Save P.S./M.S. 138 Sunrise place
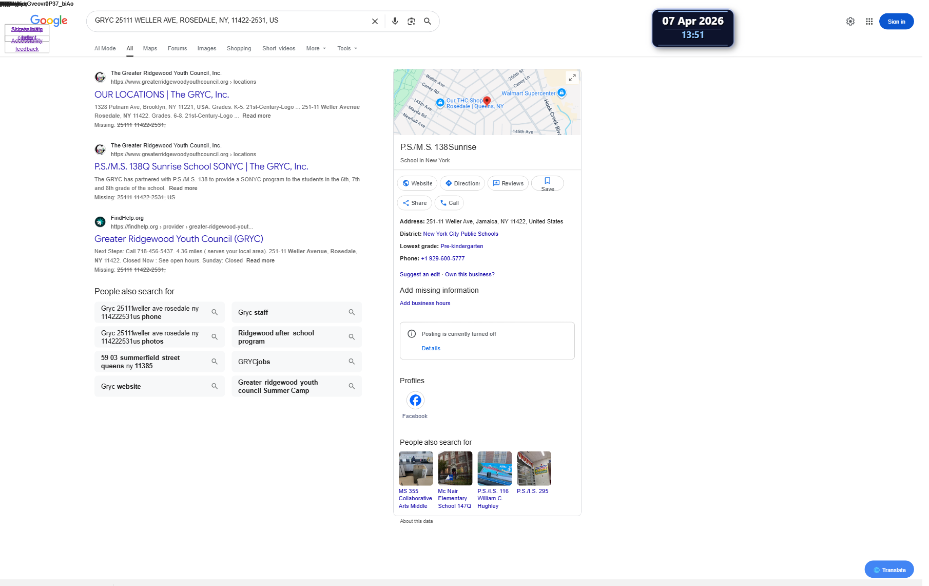This screenshot has width=929, height=586. pyautogui.click(x=548, y=183)
